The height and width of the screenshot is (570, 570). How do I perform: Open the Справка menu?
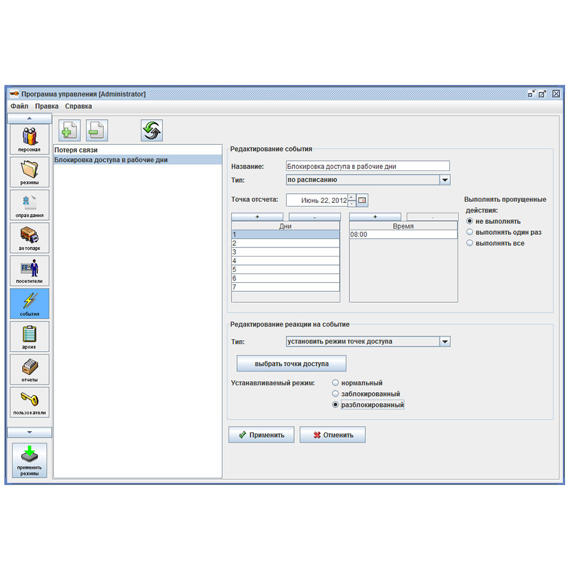tap(78, 106)
